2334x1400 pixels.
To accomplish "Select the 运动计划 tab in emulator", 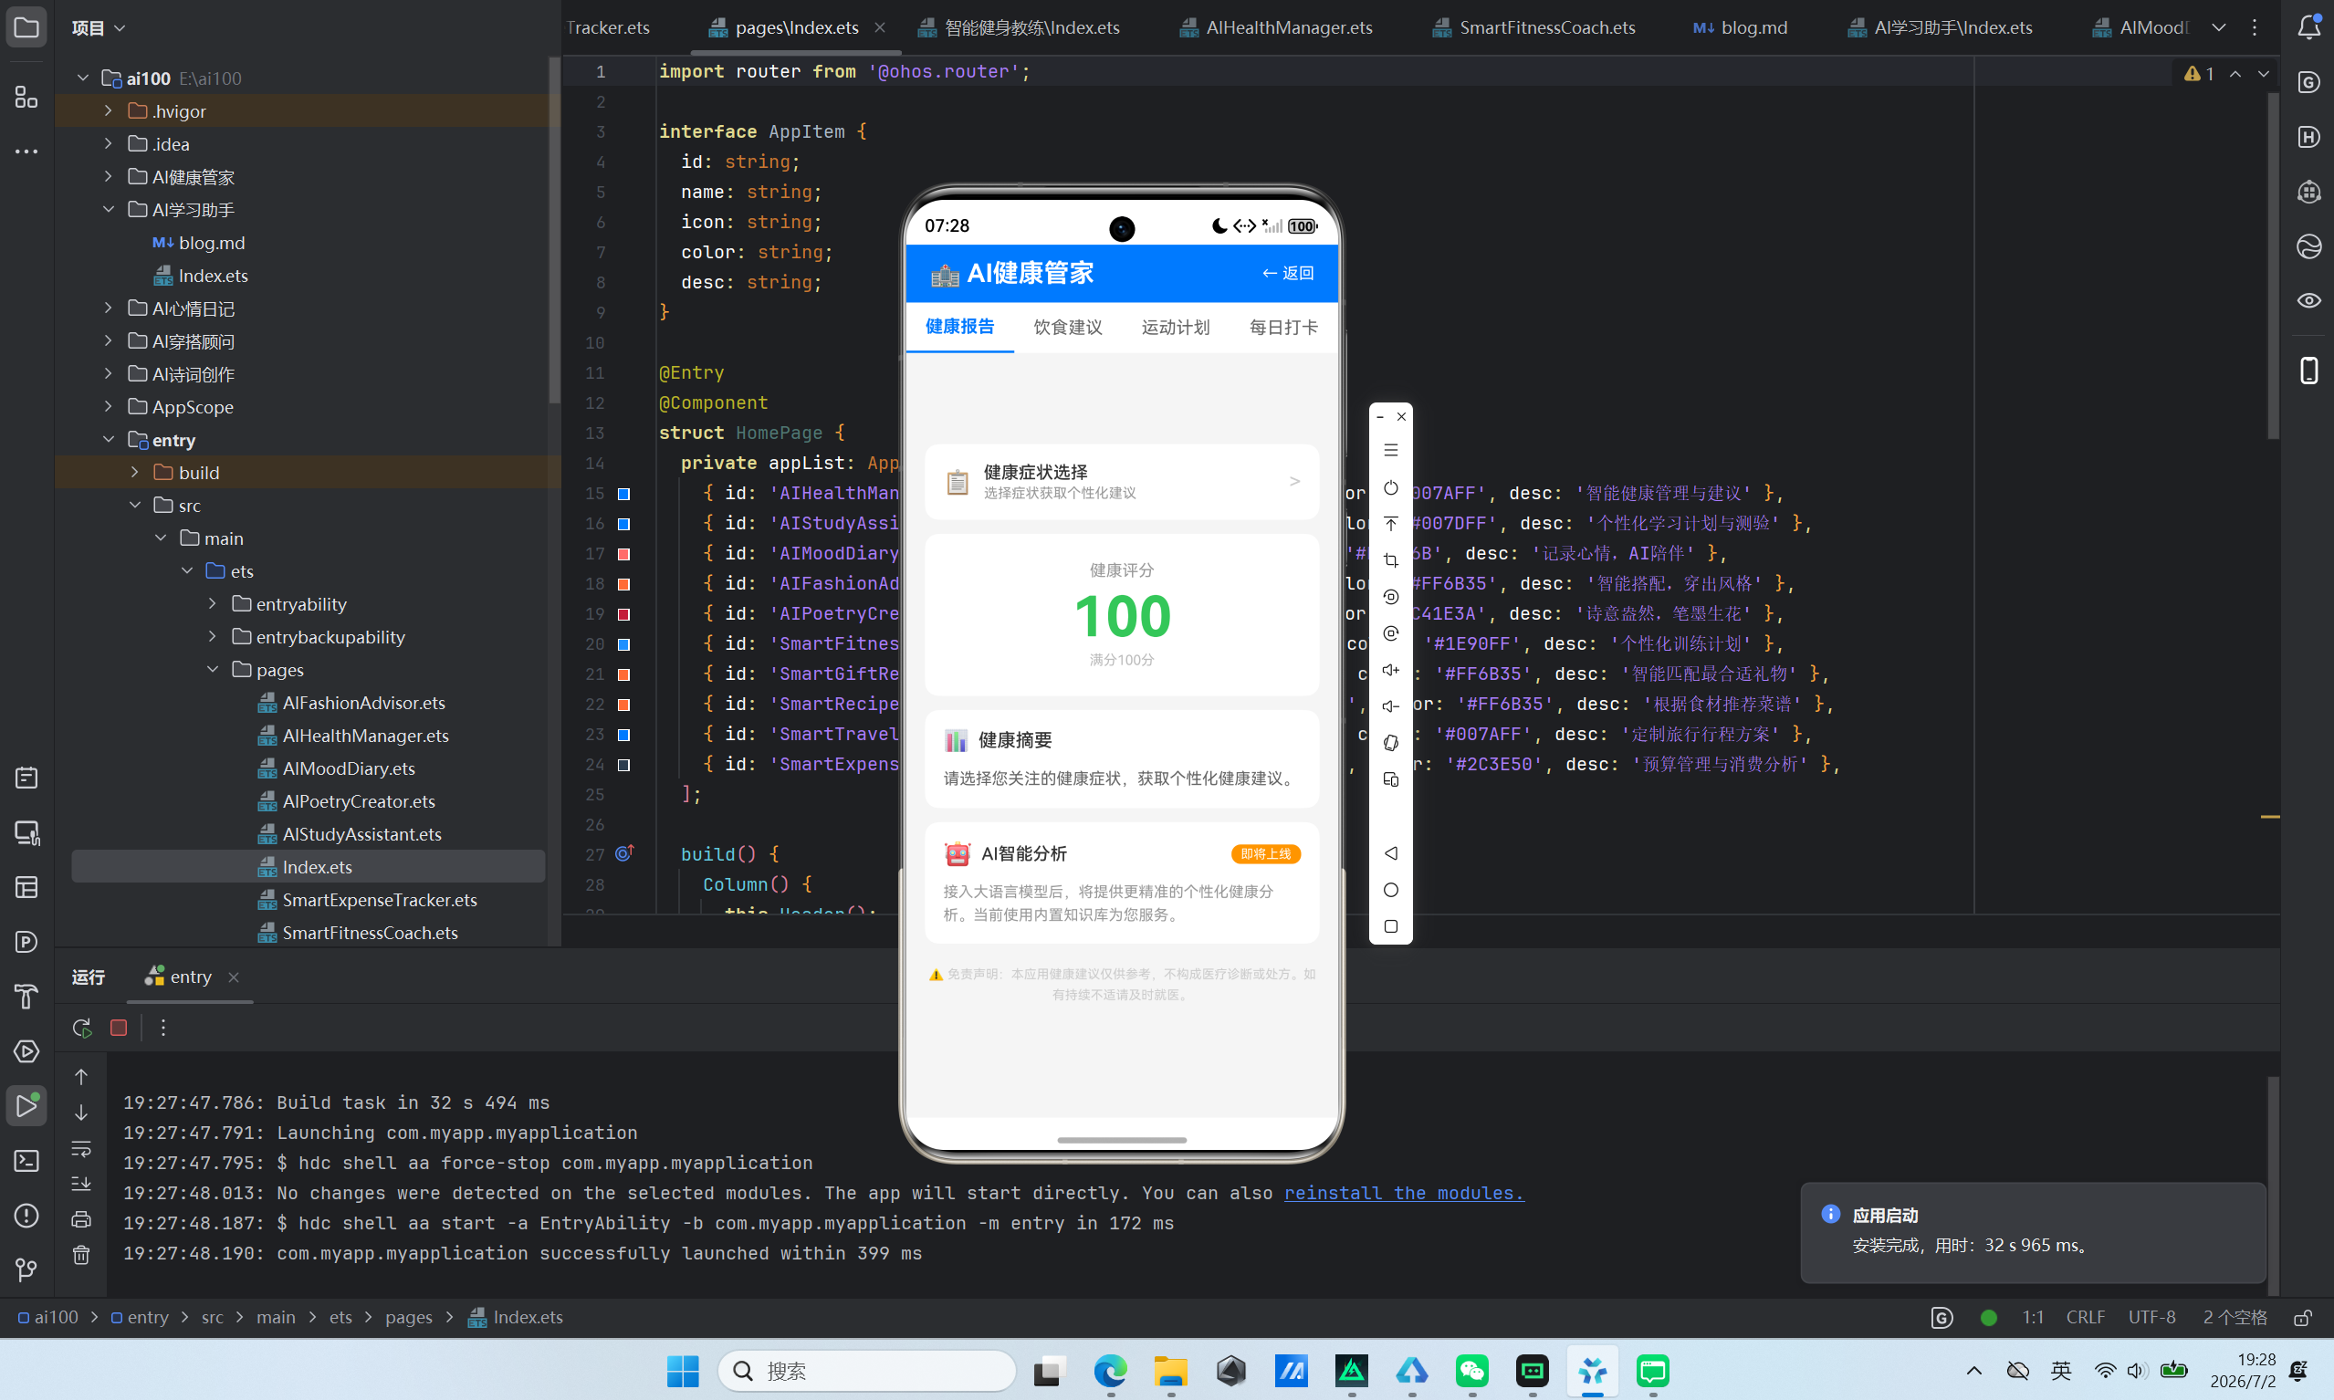I will [1176, 327].
